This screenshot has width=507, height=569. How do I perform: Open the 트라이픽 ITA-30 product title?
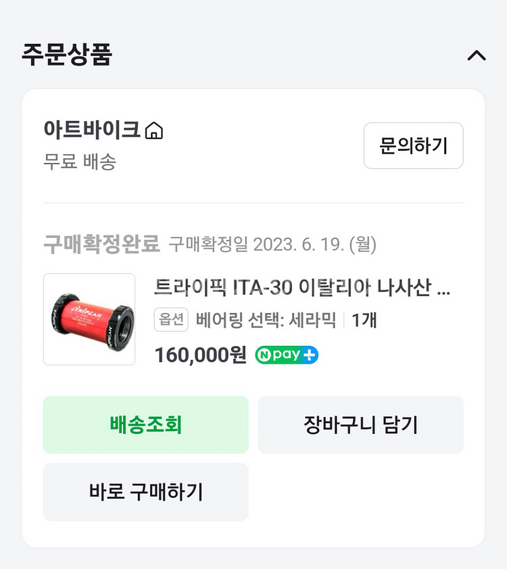[302, 287]
